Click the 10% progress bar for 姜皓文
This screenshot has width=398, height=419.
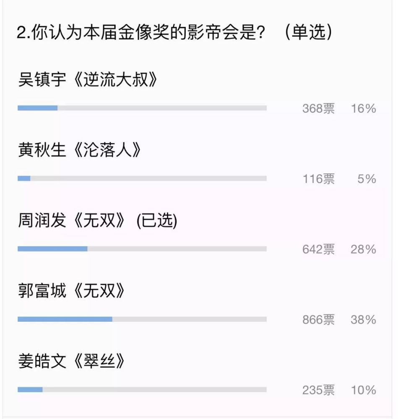click(142, 390)
